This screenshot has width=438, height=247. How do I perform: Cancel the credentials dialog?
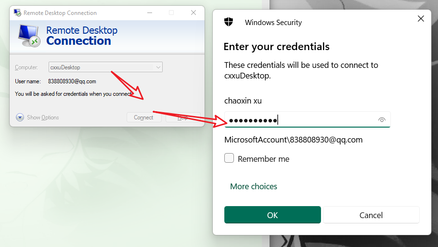(x=371, y=215)
